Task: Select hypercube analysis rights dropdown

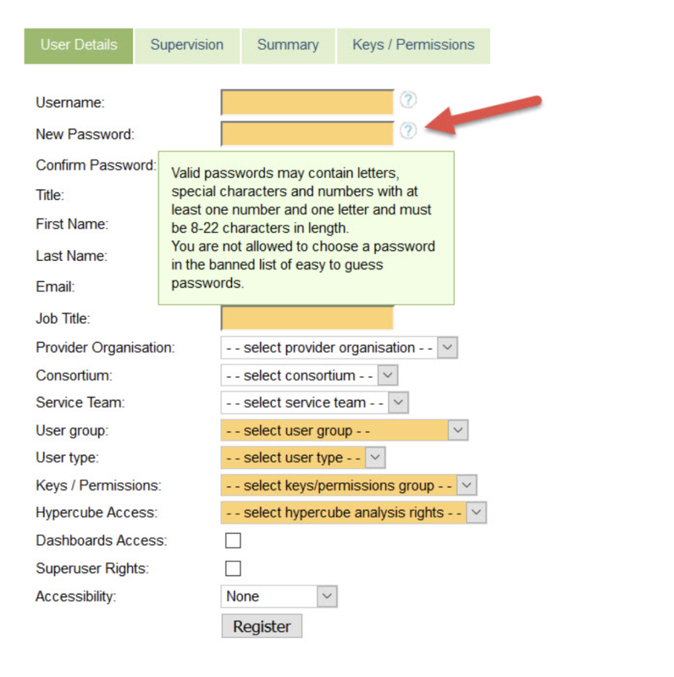Action: [354, 512]
